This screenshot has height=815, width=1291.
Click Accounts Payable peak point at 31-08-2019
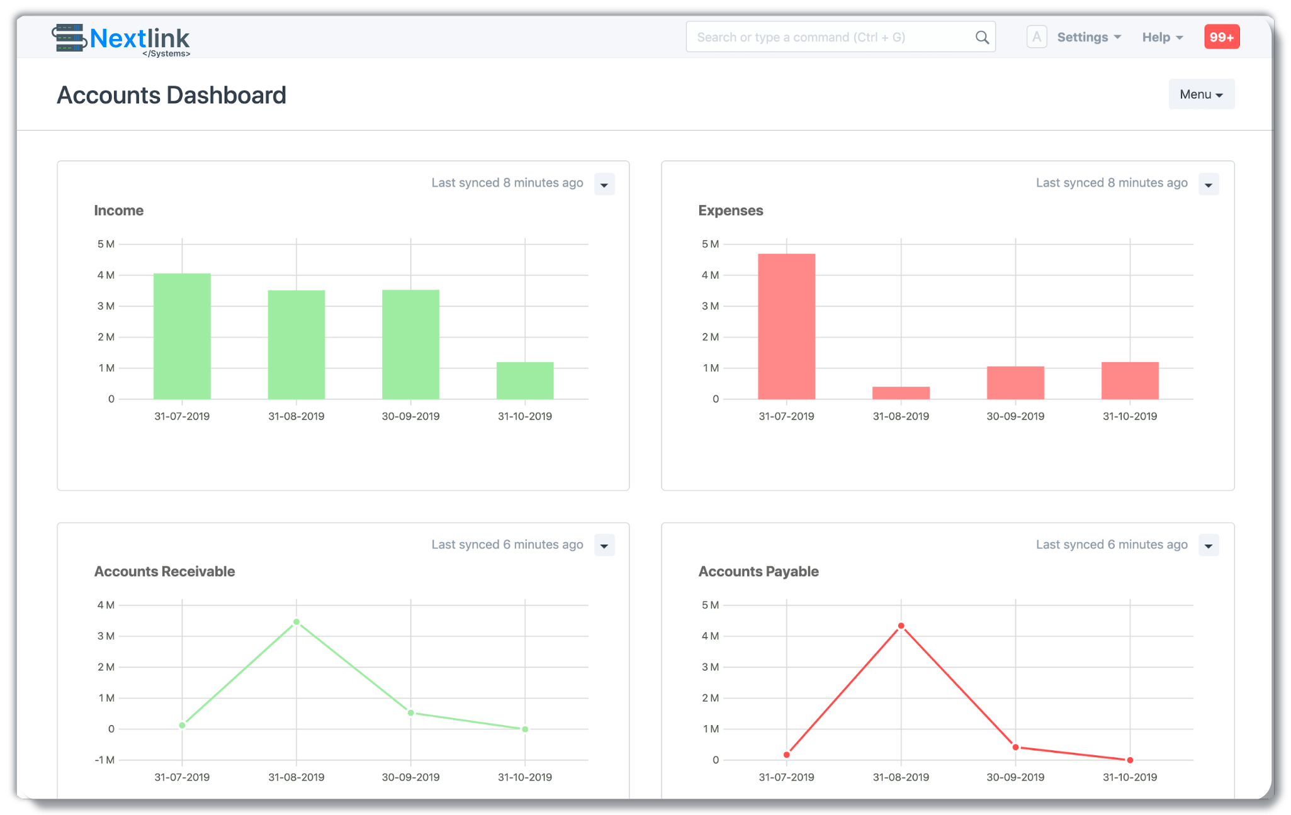[x=901, y=626]
